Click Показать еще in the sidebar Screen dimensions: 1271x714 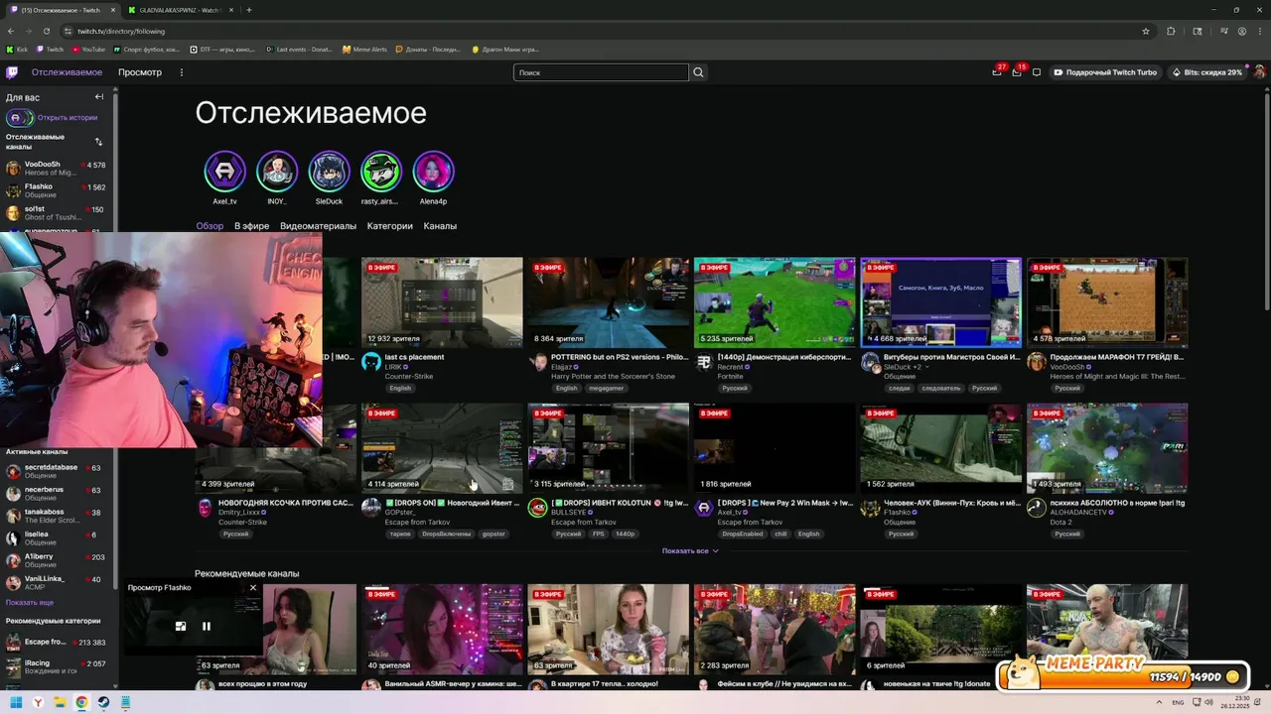point(30,602)
